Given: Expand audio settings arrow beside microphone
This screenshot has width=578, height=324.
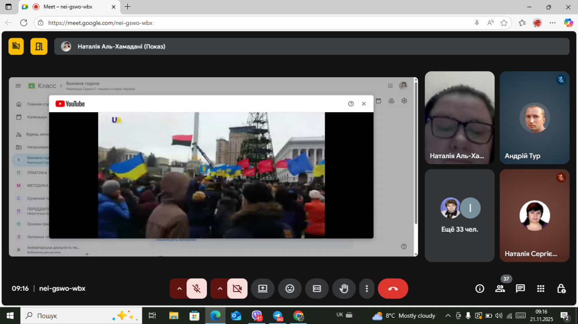Looking at the screenshot, I should 179,288.
